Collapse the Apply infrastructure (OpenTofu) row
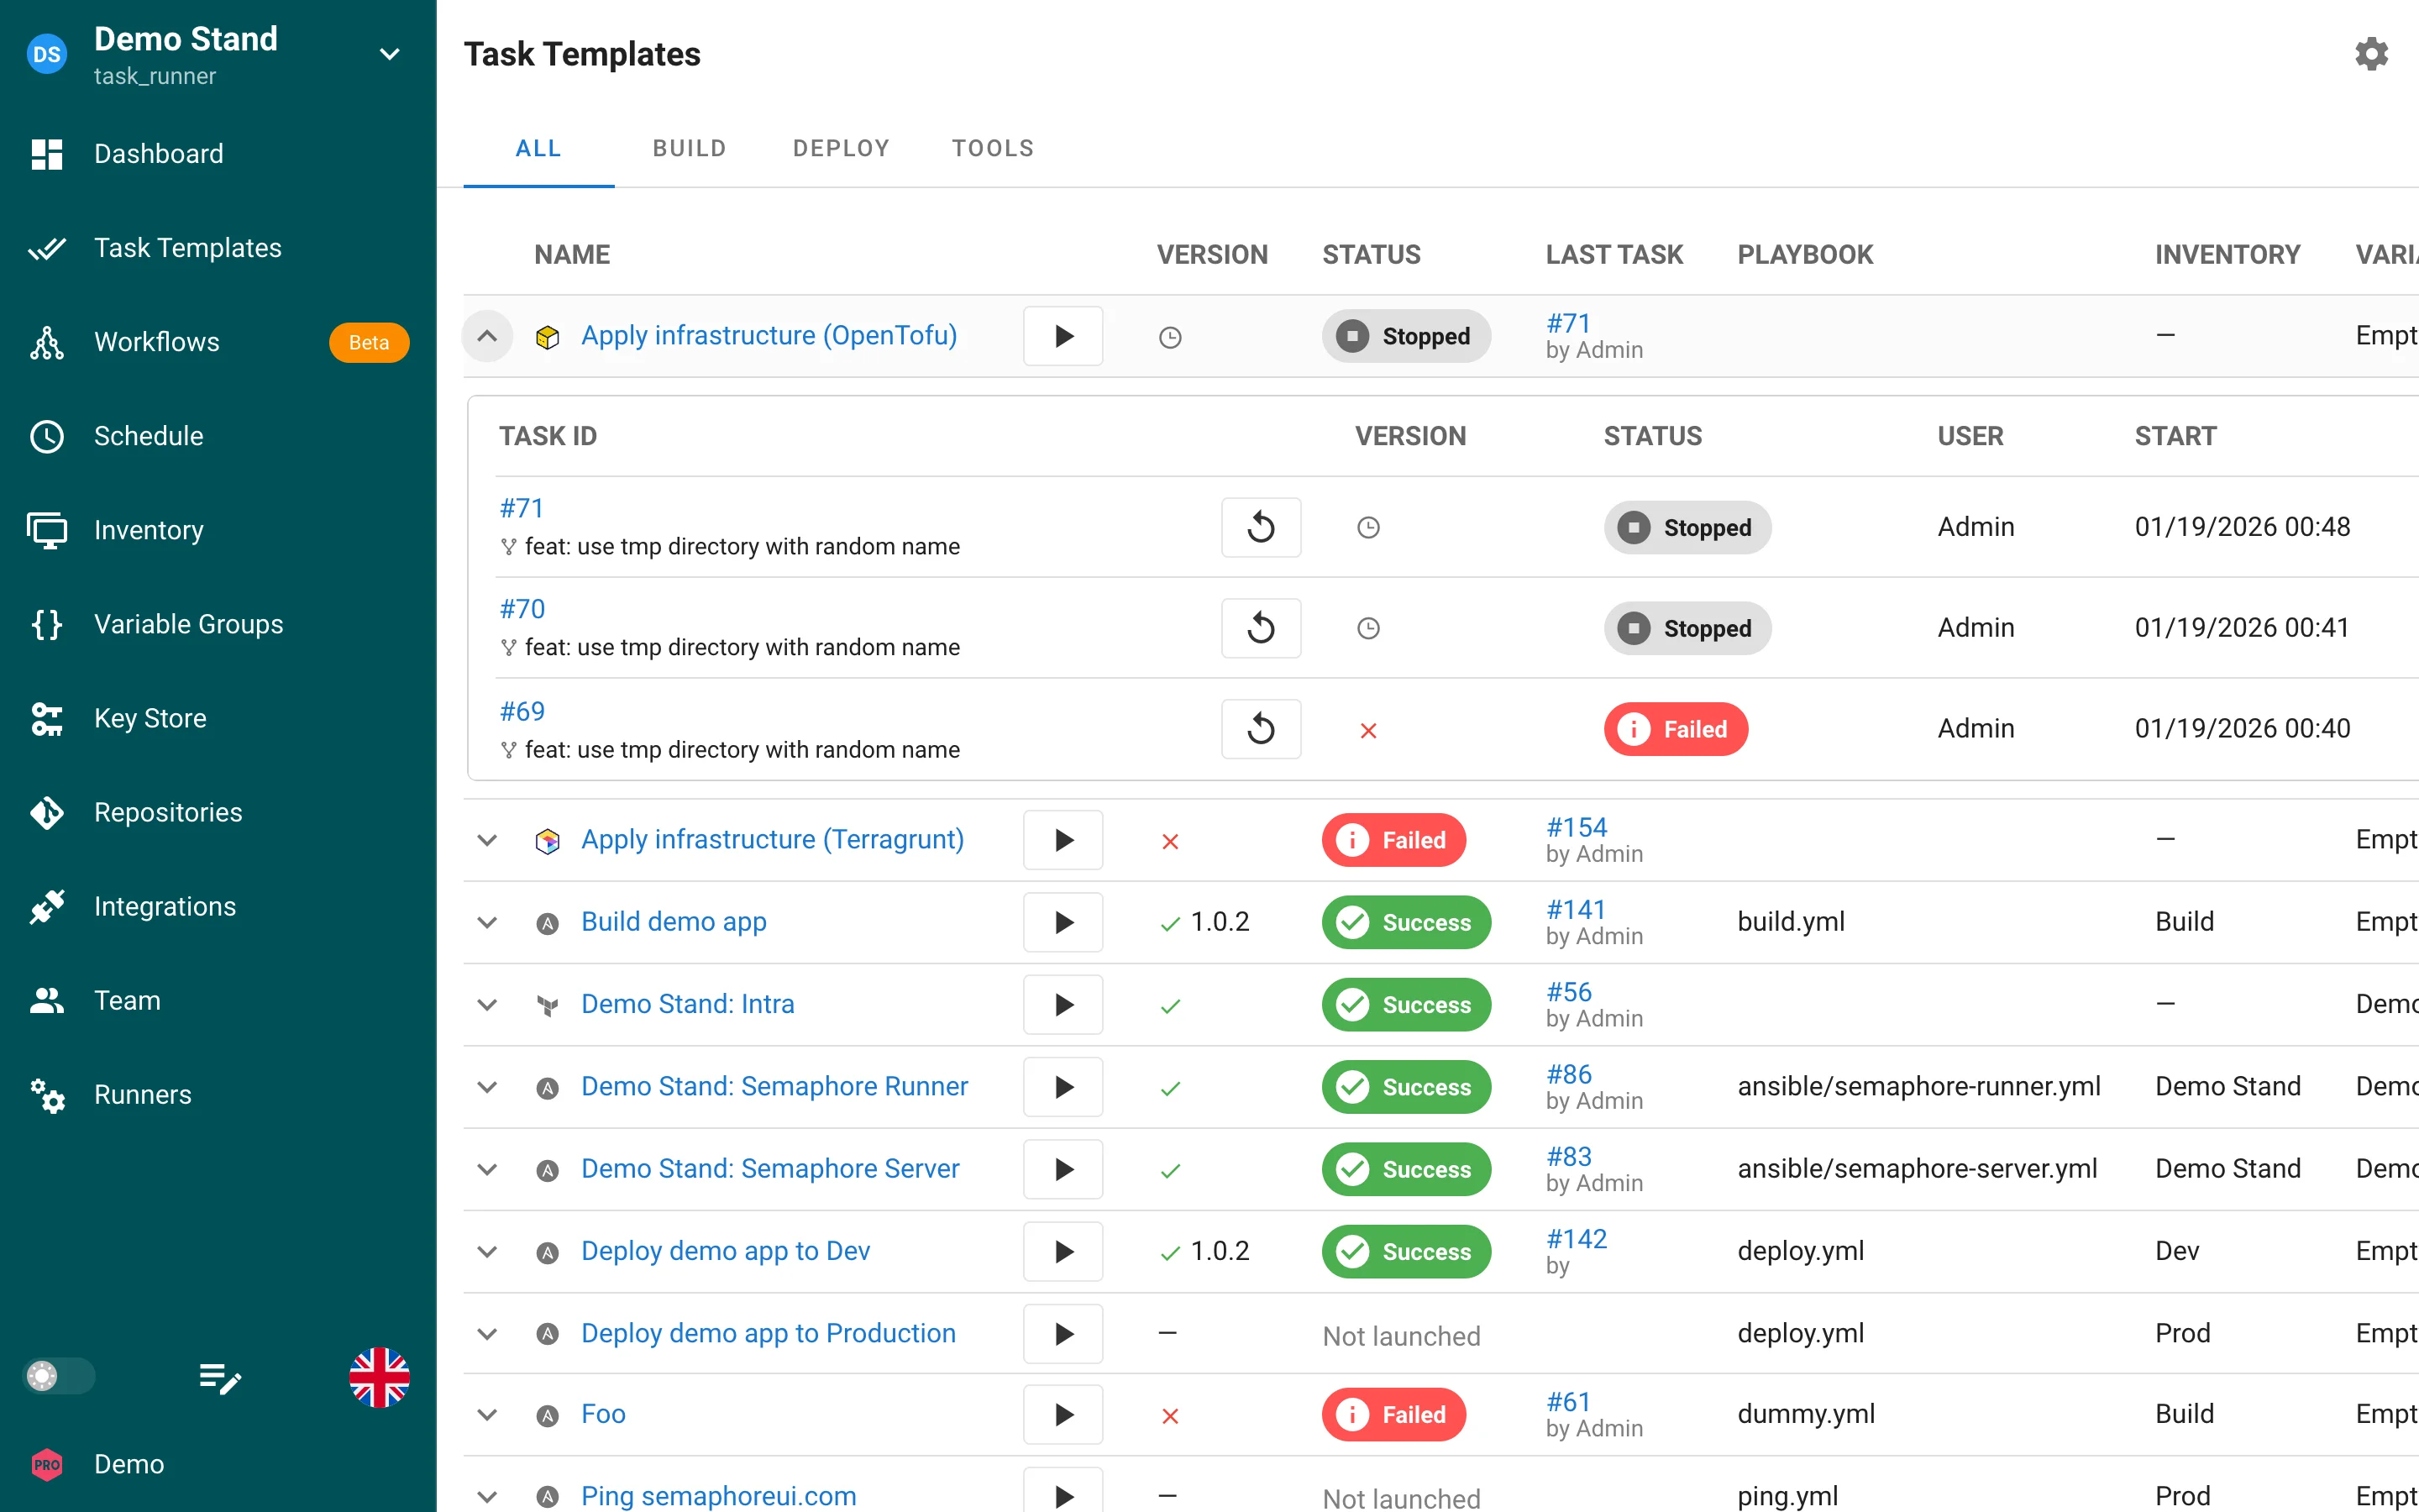This screenshot has height=1512, width=2419. [x=487, y=336]
